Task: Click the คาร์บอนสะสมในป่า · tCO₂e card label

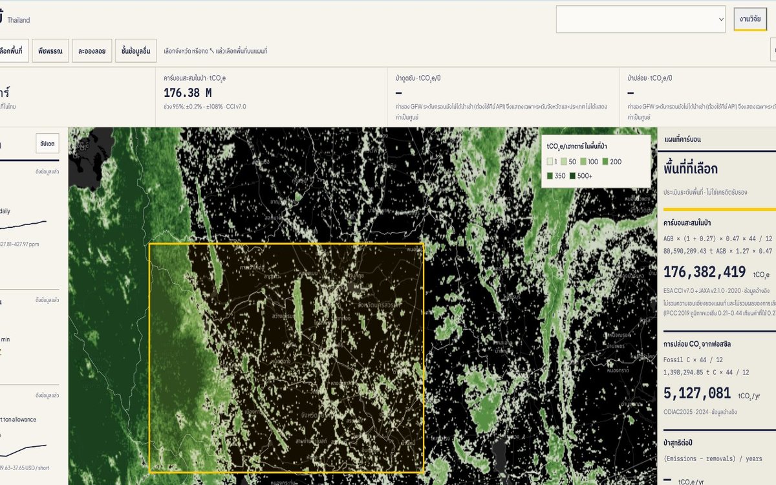Action: [195, 78]
